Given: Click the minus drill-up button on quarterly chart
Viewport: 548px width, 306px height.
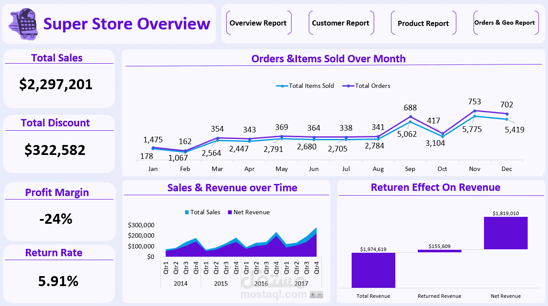Looking at the screenshot, I should [319, 294].
